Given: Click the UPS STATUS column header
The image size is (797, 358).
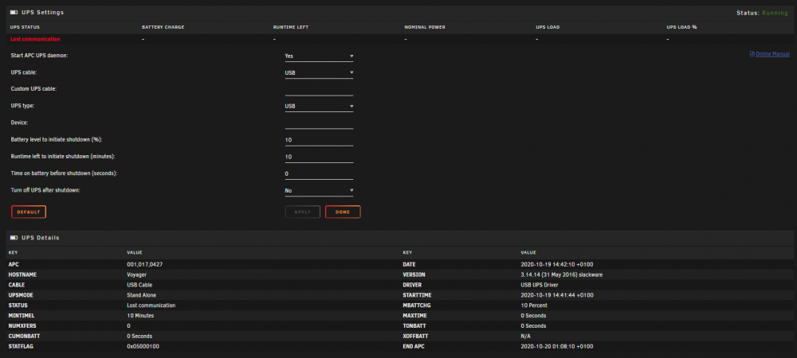Looking at the screenshot, I should [x=25, y=27].
